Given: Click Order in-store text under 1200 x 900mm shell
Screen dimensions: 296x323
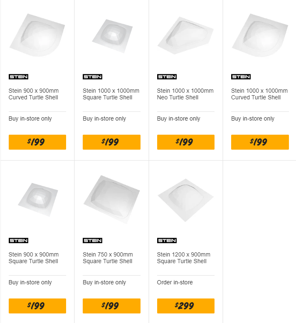Looking at the screenshot, I should 175,282.
